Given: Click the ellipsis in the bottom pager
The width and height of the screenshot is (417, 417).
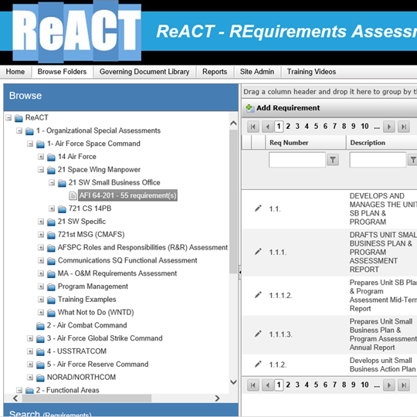Looking at the screenshot, I should (377, 385).
